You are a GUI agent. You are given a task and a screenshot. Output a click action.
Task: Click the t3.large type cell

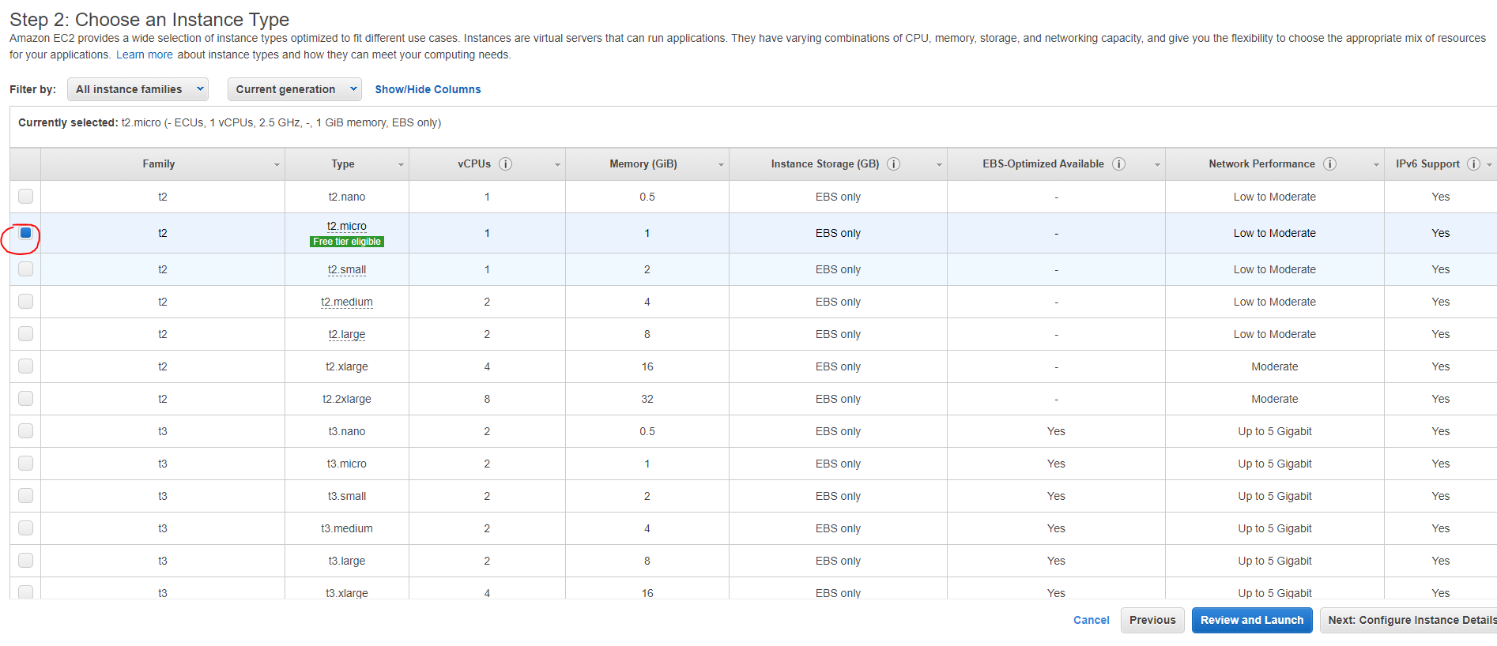[347, 561]
